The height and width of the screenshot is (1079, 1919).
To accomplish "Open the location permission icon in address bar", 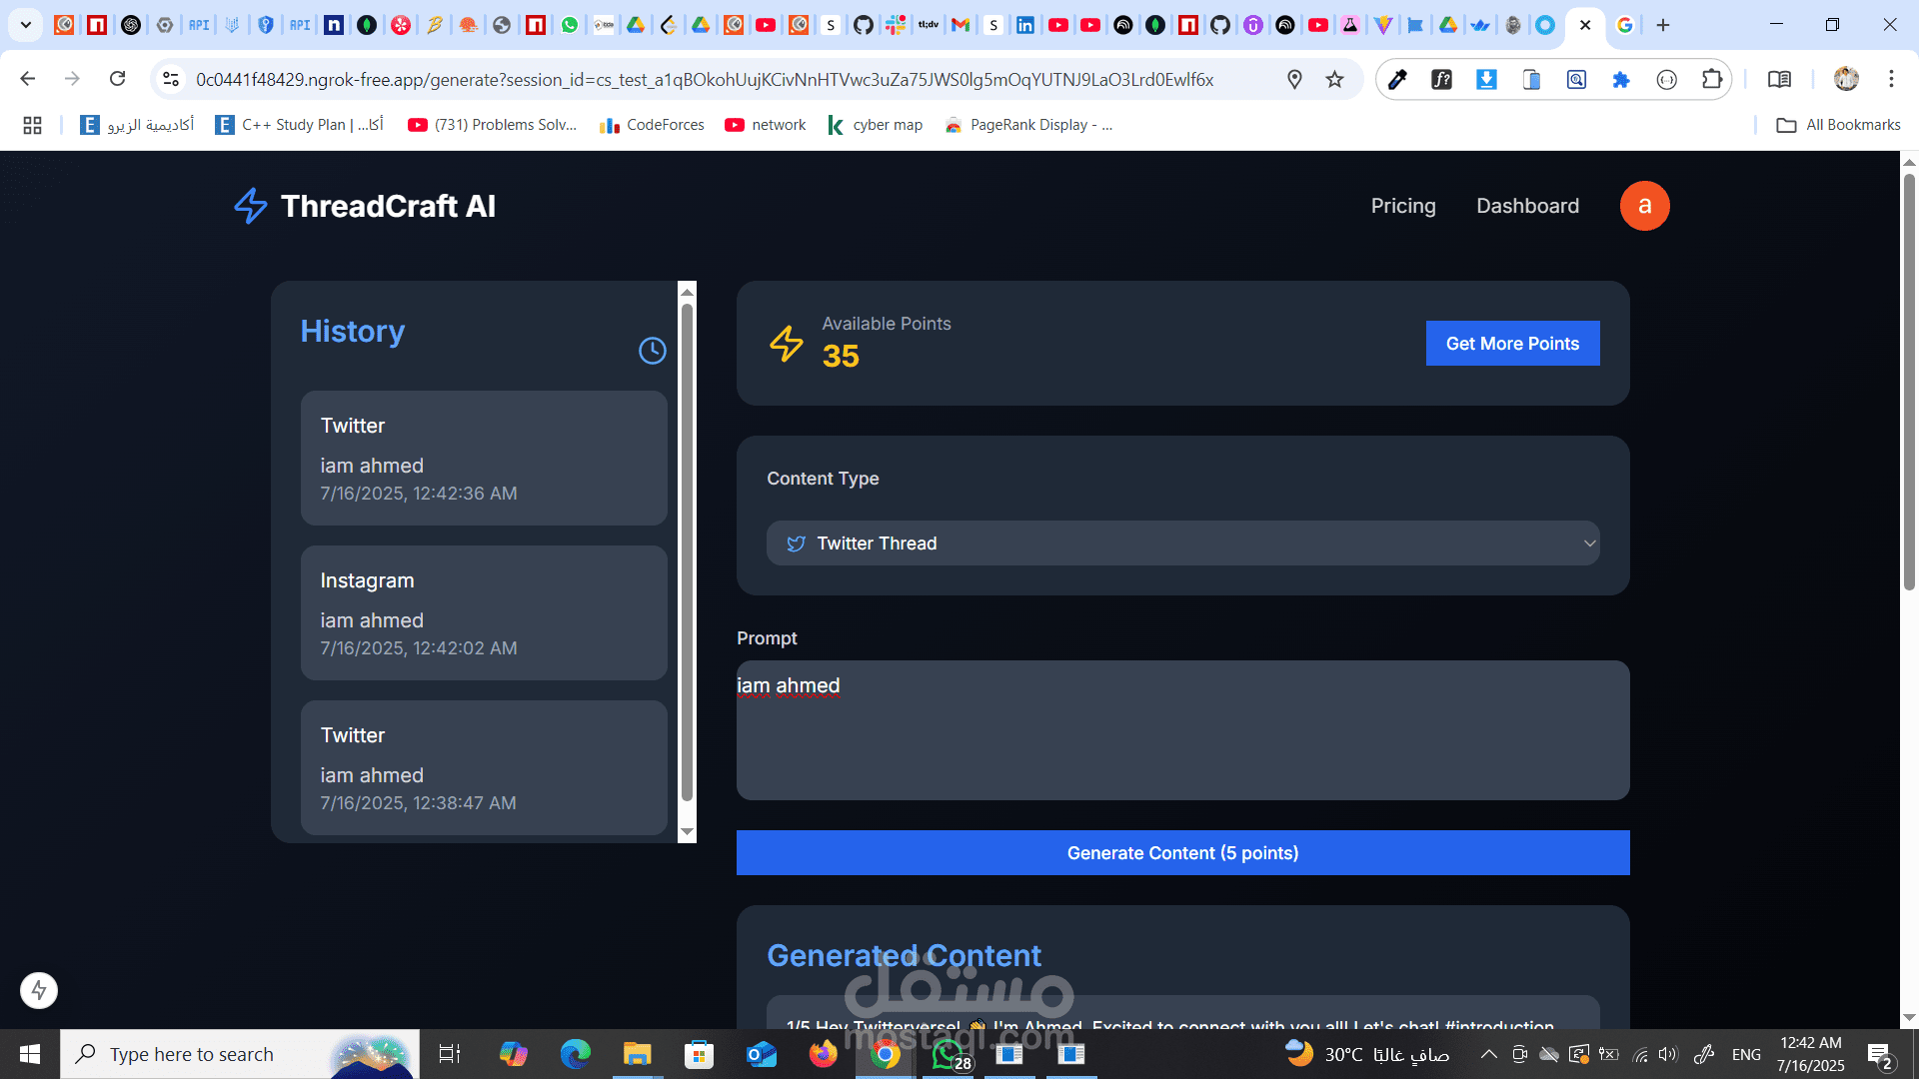I will coord(1294,79).
